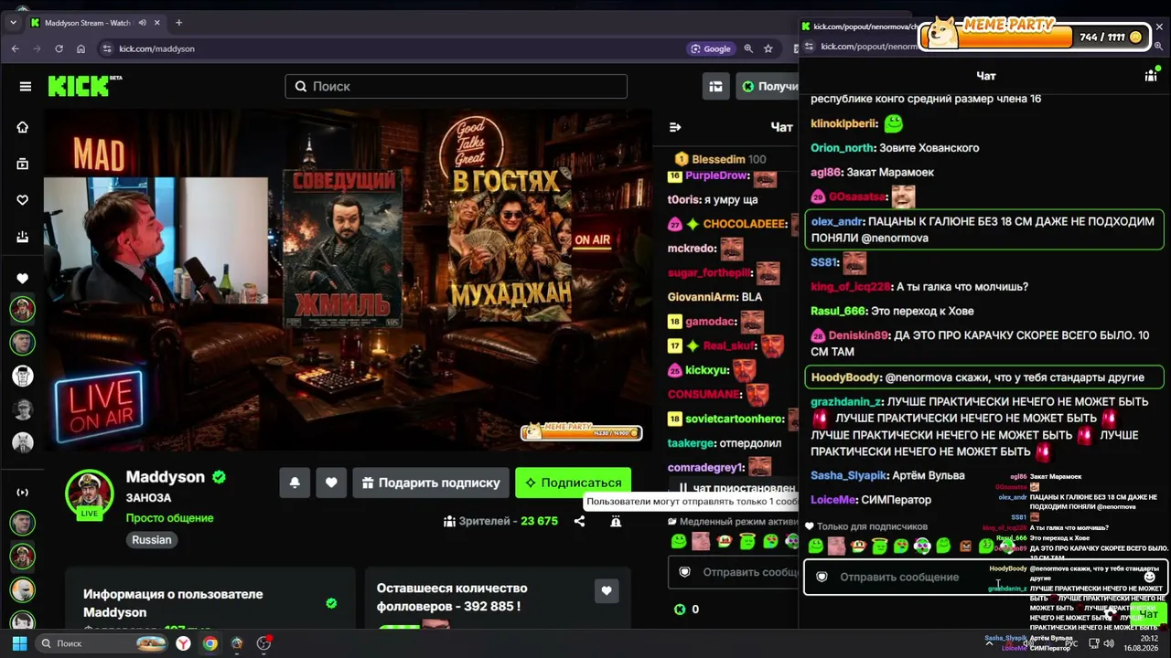
Task: Open the taskbar volume control
Action: click(1109, 643)
